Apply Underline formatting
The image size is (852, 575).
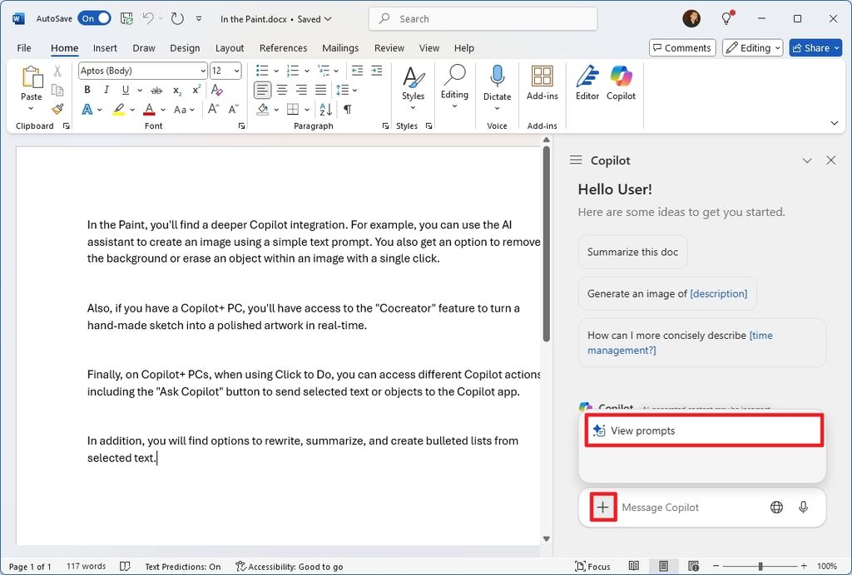pos(126,90)
